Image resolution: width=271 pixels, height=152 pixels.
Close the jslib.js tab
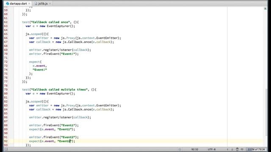50,3
